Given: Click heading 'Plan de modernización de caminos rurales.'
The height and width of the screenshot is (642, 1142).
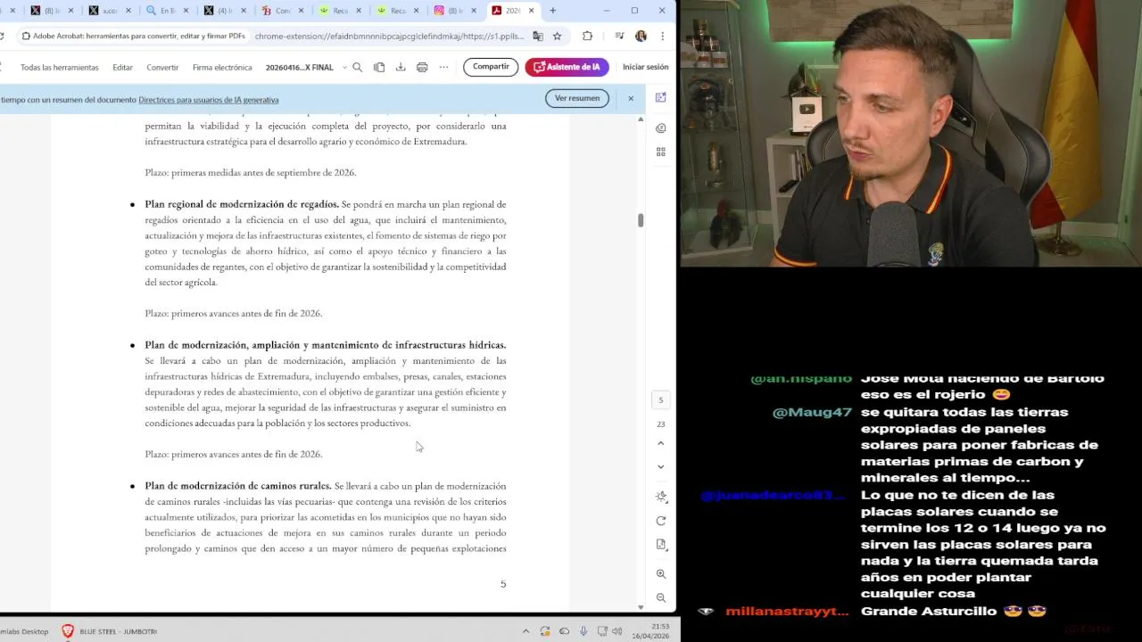Looking at the screenshot, I should tap(238, 486).
